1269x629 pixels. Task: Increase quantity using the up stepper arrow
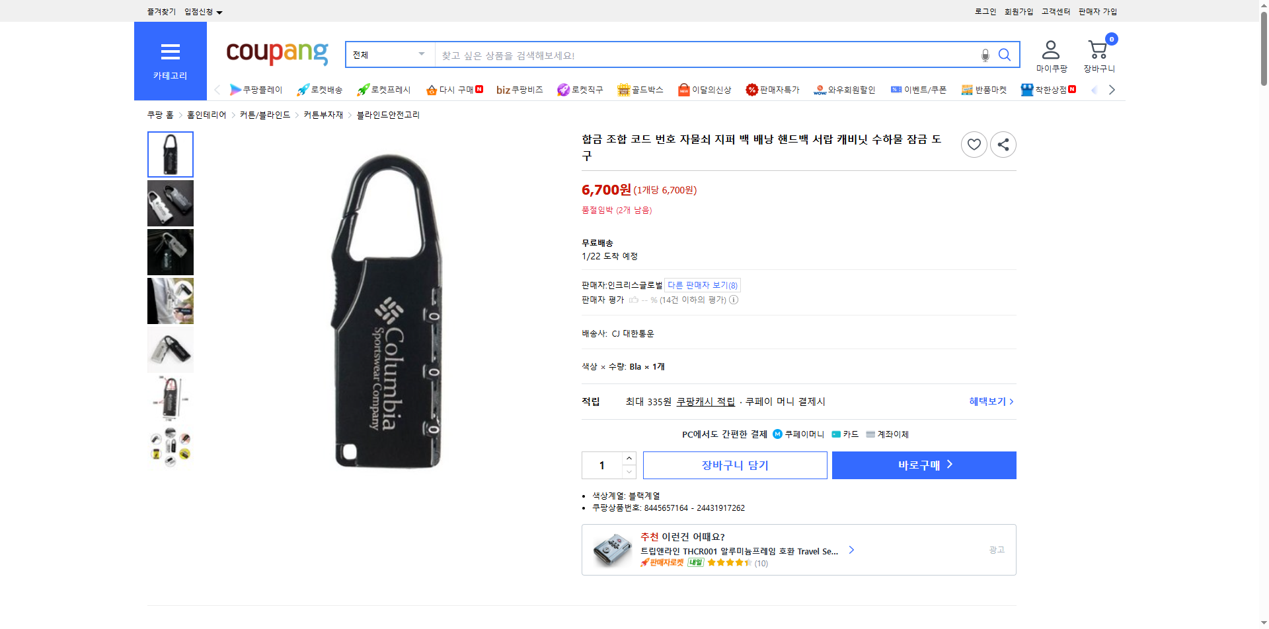click(x=629, y=458)
